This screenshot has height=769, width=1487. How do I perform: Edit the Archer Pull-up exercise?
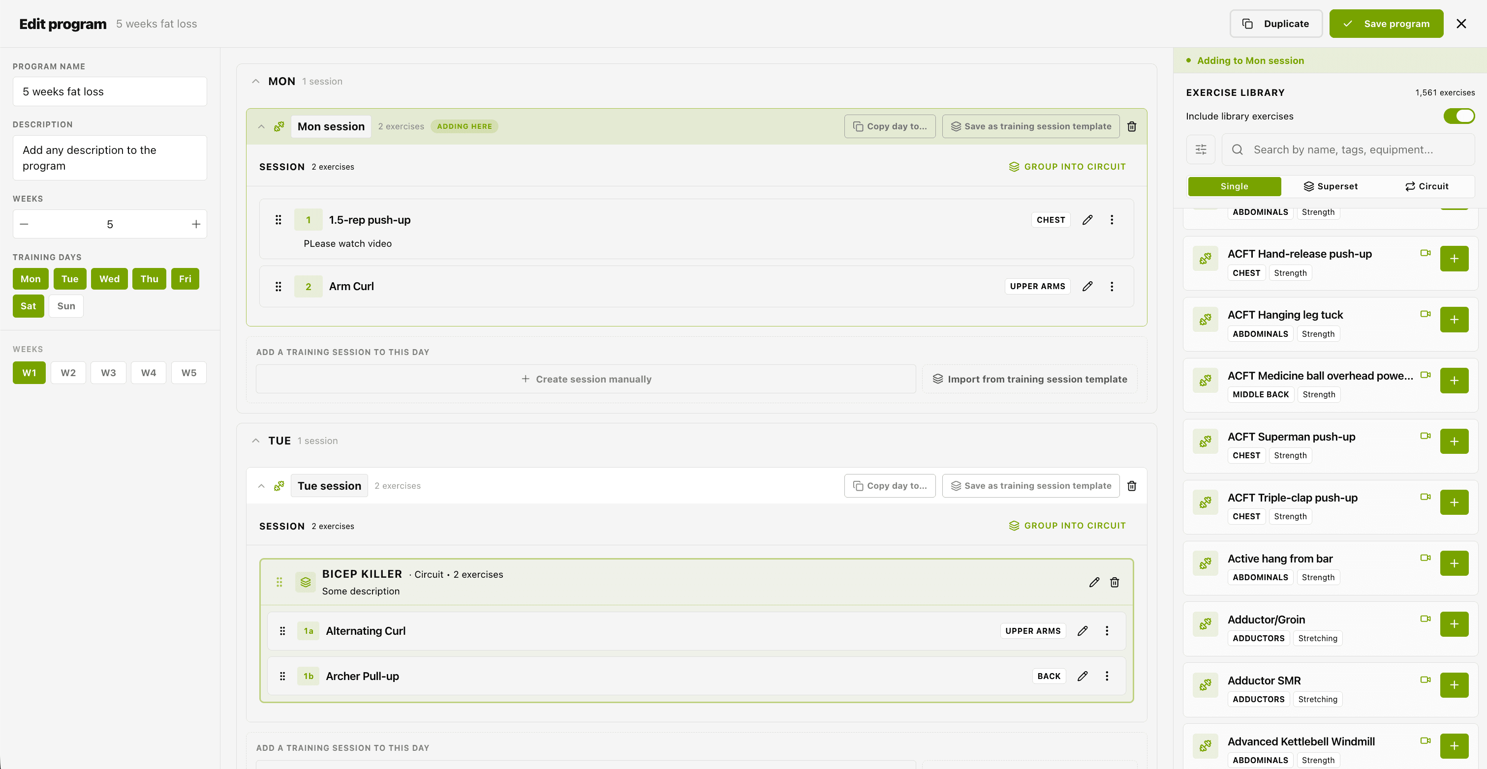point(1083,676)
